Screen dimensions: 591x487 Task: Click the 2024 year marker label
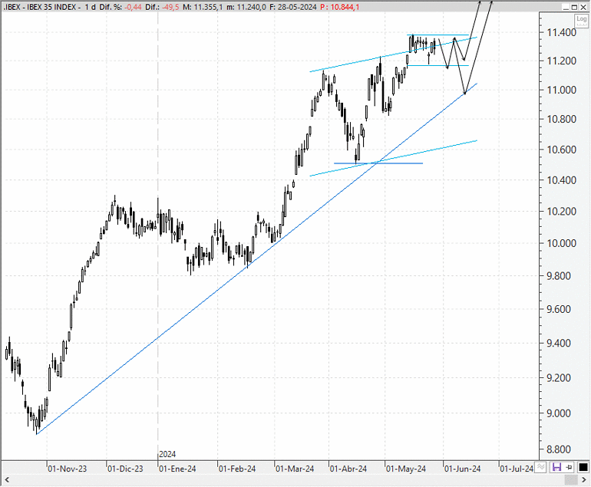click(x=167, y=455)
